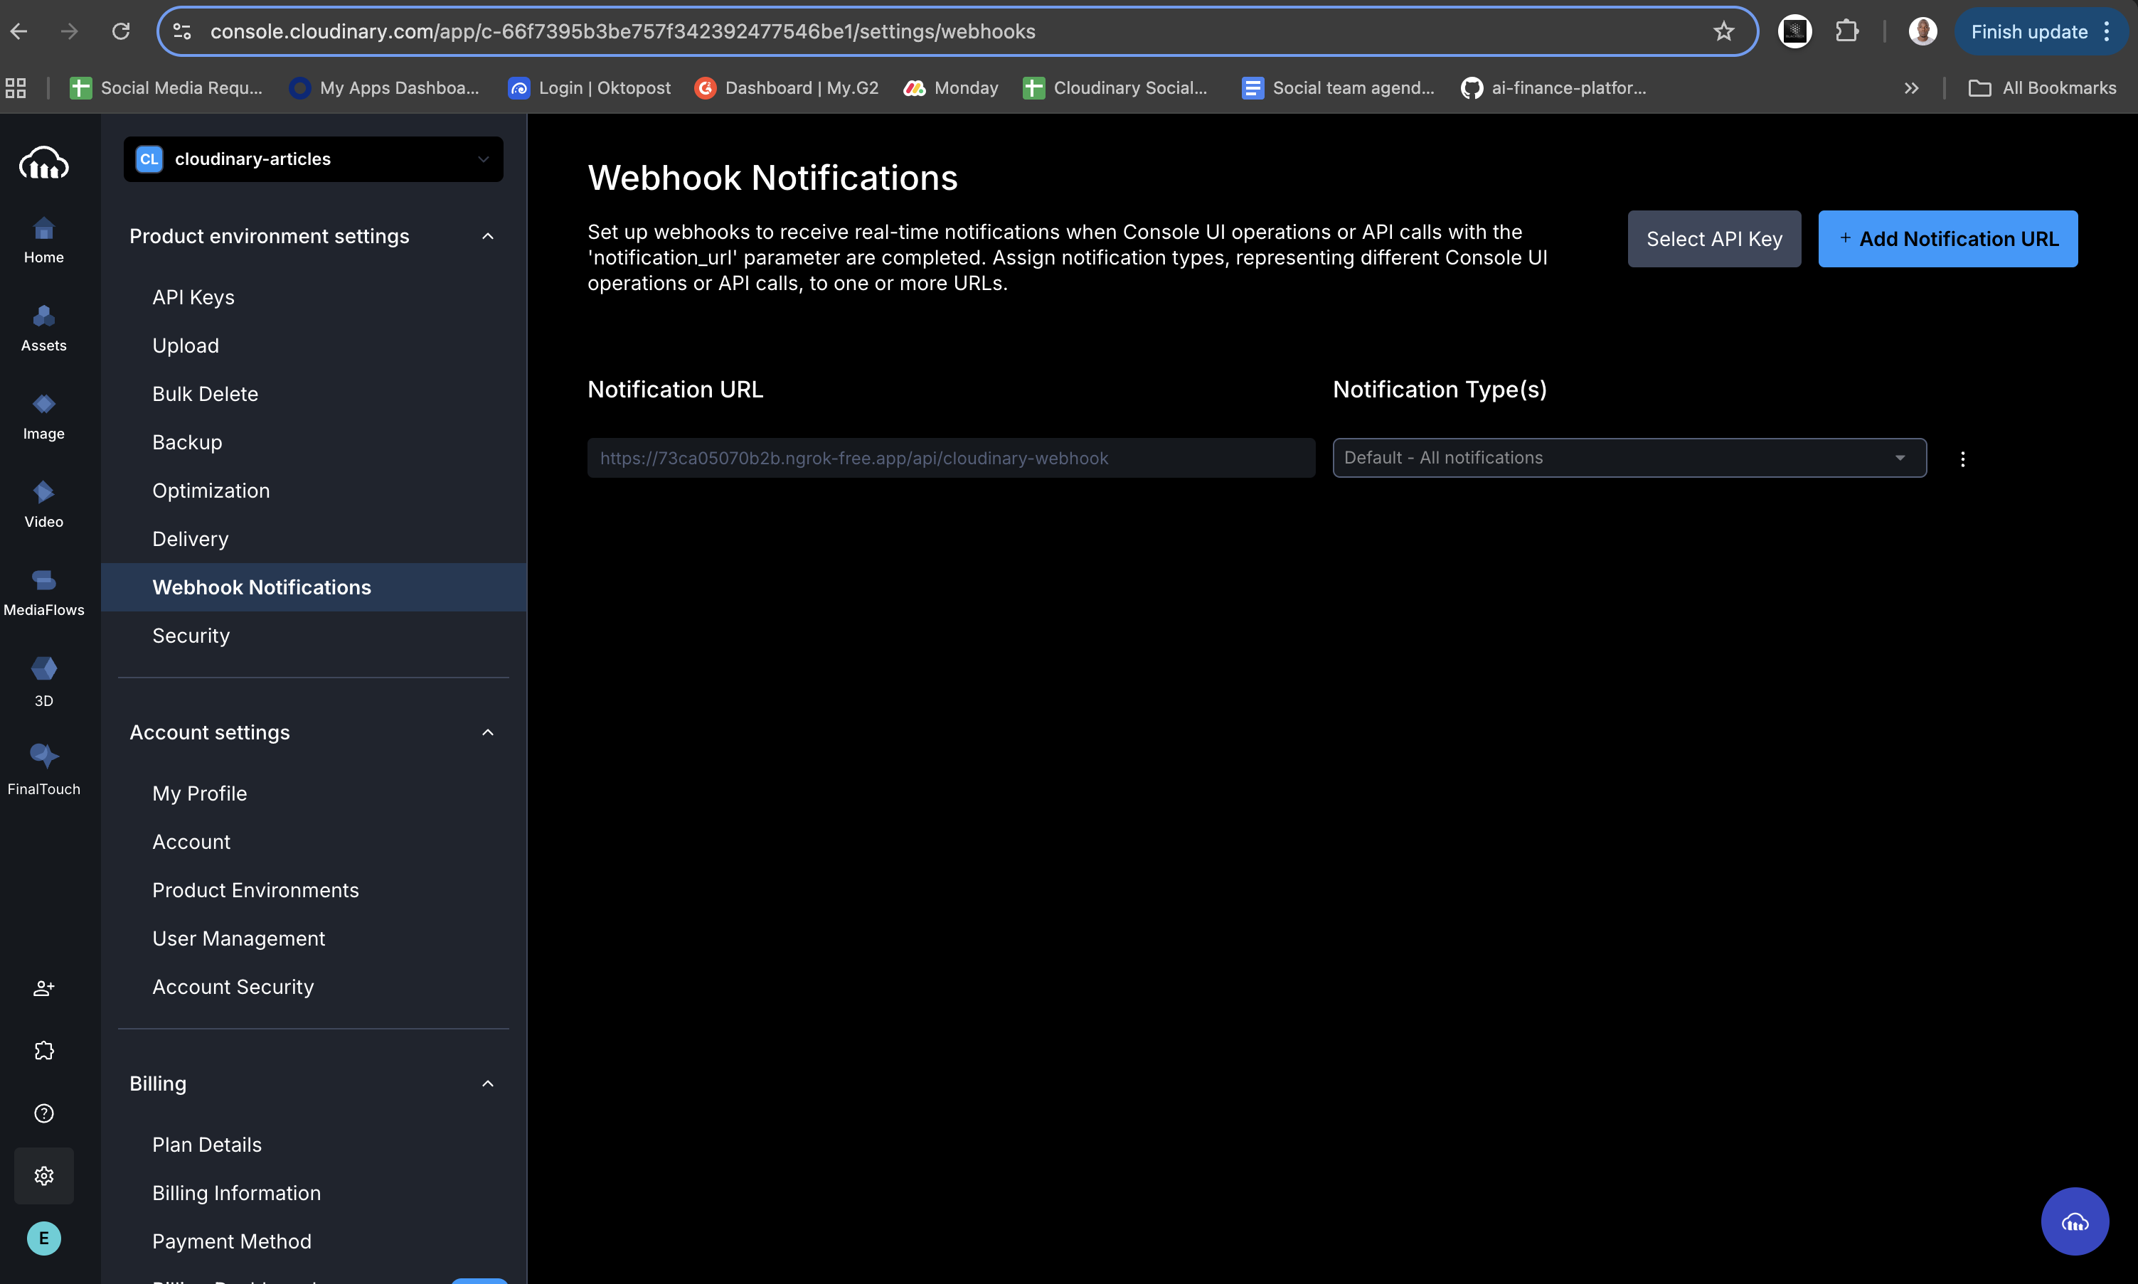
Task: Open the kebab menu beside the notification type
Action: 1962,458
